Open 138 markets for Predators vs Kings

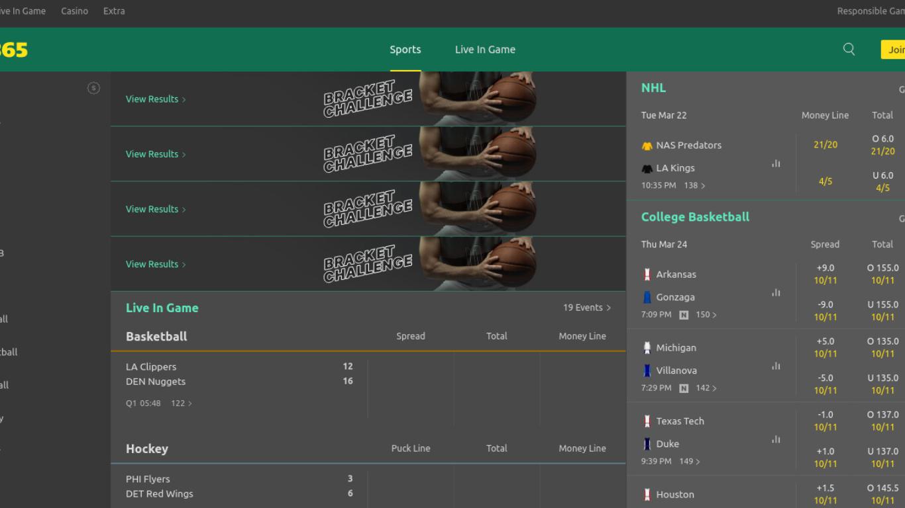pyautogui.click(x=694, y=186)
